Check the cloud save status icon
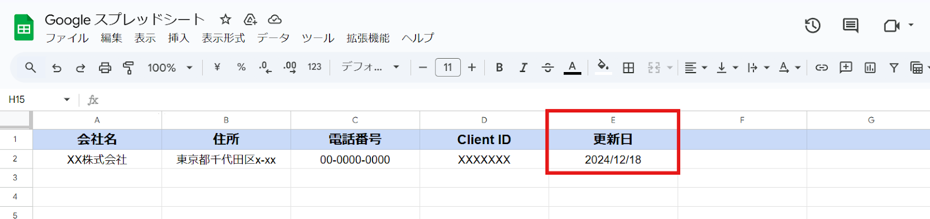Screen dimensions: 930x219 click(x=274, y=20)
